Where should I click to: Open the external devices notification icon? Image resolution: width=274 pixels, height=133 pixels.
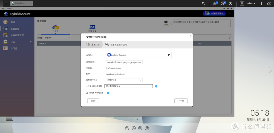click(x=223, y=3)
